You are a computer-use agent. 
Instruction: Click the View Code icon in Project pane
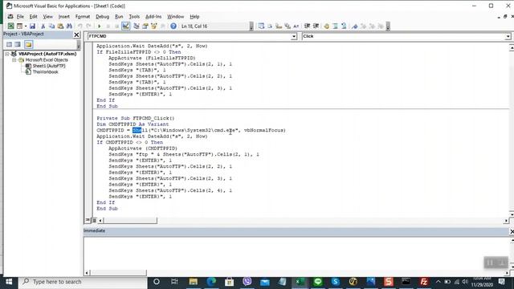9,45
